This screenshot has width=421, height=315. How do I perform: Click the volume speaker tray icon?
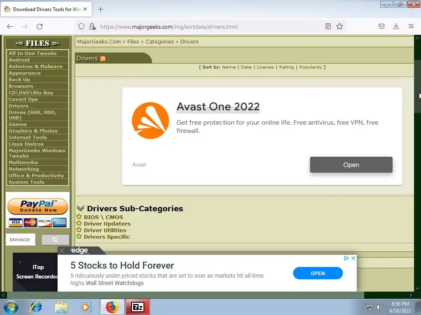[379, 307]
